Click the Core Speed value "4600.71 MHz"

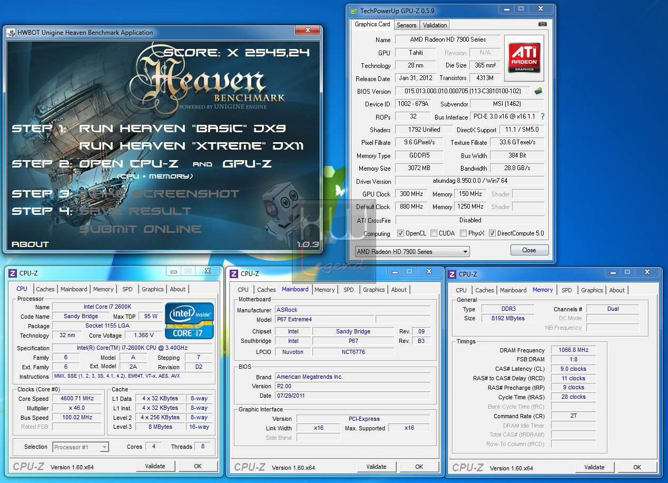[x=77, y=399]
